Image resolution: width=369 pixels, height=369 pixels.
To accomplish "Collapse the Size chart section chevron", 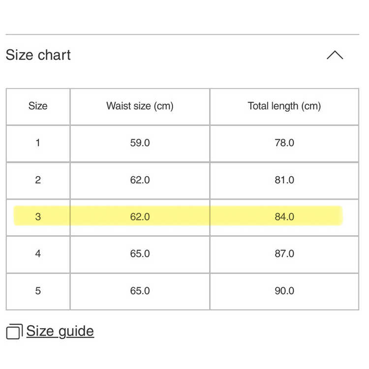I will [335, 55].
